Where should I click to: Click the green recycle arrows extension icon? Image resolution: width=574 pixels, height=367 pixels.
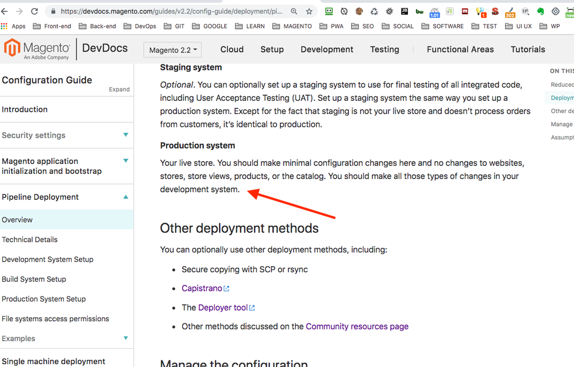373,11
